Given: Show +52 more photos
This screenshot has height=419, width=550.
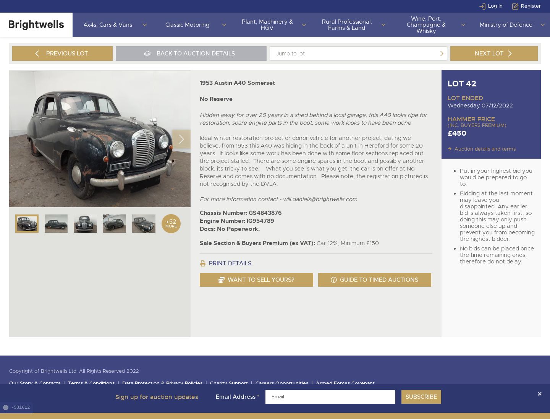Looking at the screenshot, I should click(171, 224).
